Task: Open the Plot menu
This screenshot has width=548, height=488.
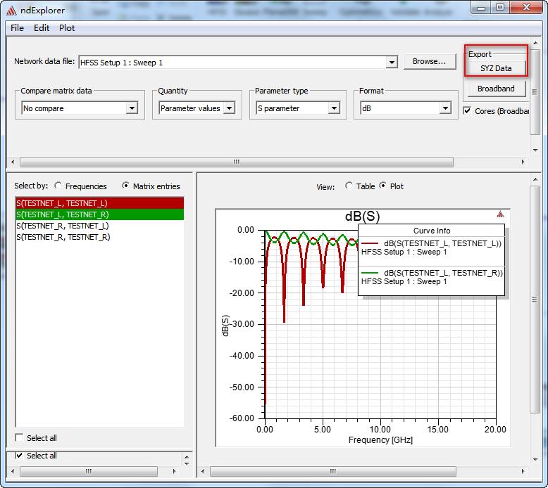Action: point(67,28)
